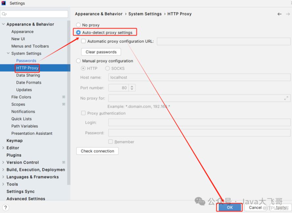The height and width of the screenshot is (213, 292).
Task: Open Plugins settings page
Action: coord(14,155)
